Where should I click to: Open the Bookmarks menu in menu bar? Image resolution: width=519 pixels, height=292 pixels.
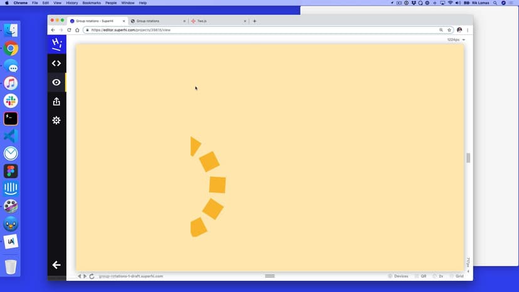pos(92,3)
